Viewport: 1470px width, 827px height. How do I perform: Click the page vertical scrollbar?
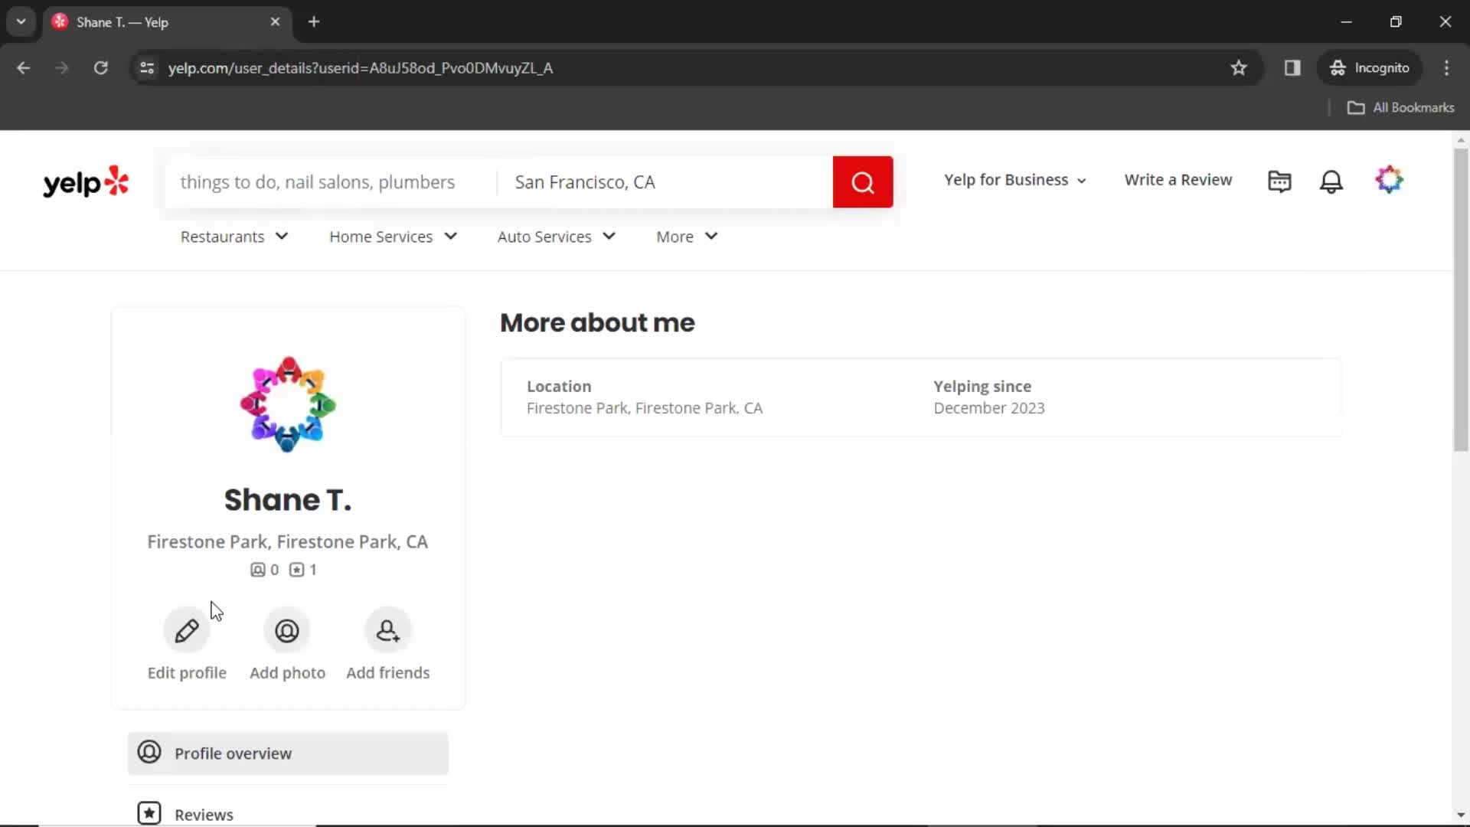click(1460, 299)
